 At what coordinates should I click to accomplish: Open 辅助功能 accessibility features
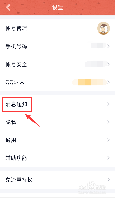(58, 158)
